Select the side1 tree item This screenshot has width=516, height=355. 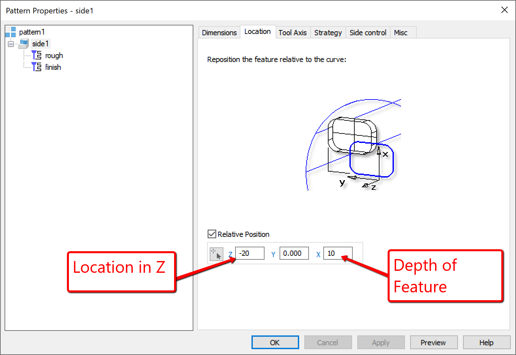[40, 44]
